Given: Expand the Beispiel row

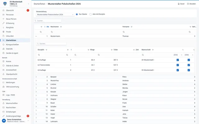Looking at the screenshot, I should tap(36, 77).
